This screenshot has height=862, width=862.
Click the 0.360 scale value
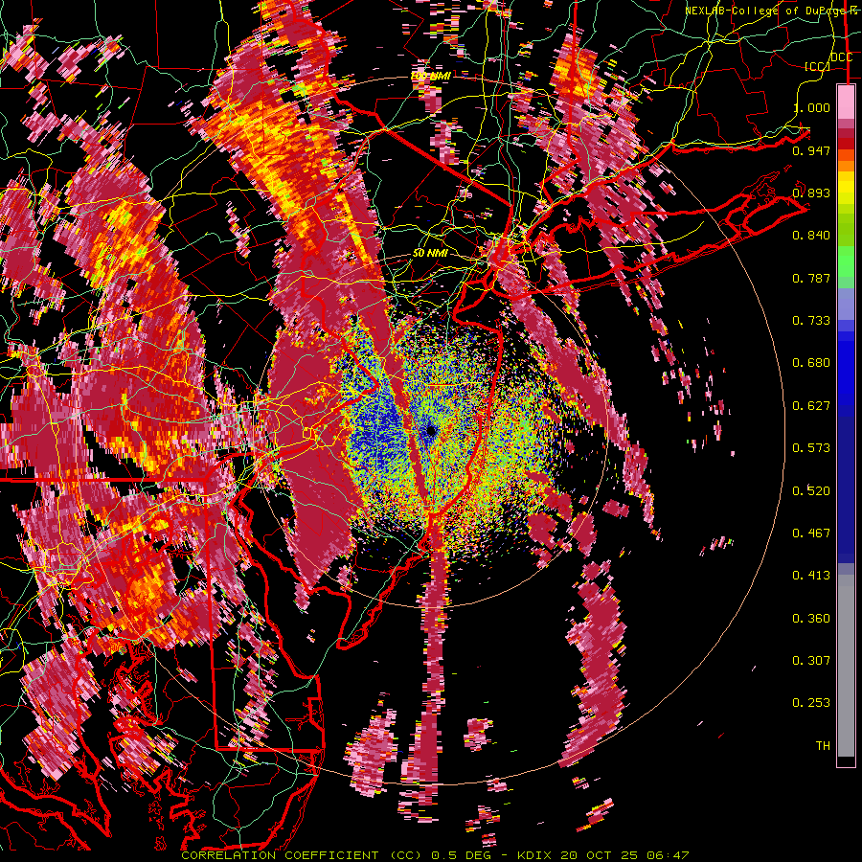811,619
